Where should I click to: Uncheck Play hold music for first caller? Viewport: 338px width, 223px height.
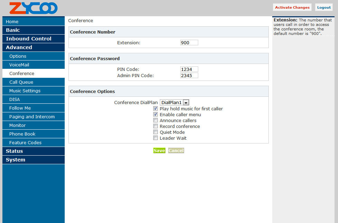click(x=156, y=109)
